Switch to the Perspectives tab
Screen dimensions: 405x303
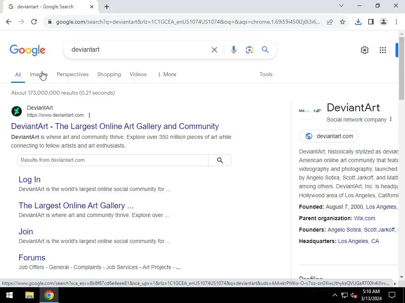(x=73, y=75)
